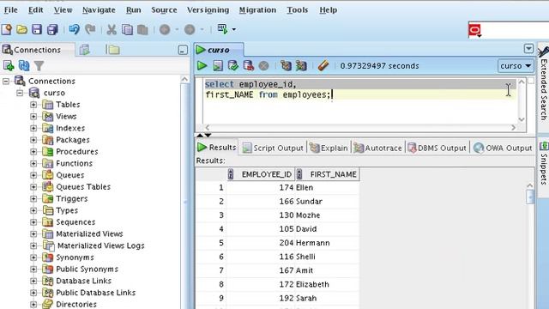Open the Migration menu

(x=257, y=9)
